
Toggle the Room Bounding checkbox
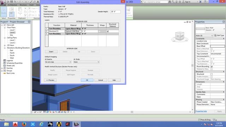tap(212, 67)
